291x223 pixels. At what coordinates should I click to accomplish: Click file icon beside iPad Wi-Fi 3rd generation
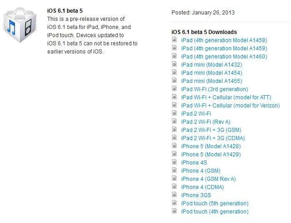coord(174,88)
